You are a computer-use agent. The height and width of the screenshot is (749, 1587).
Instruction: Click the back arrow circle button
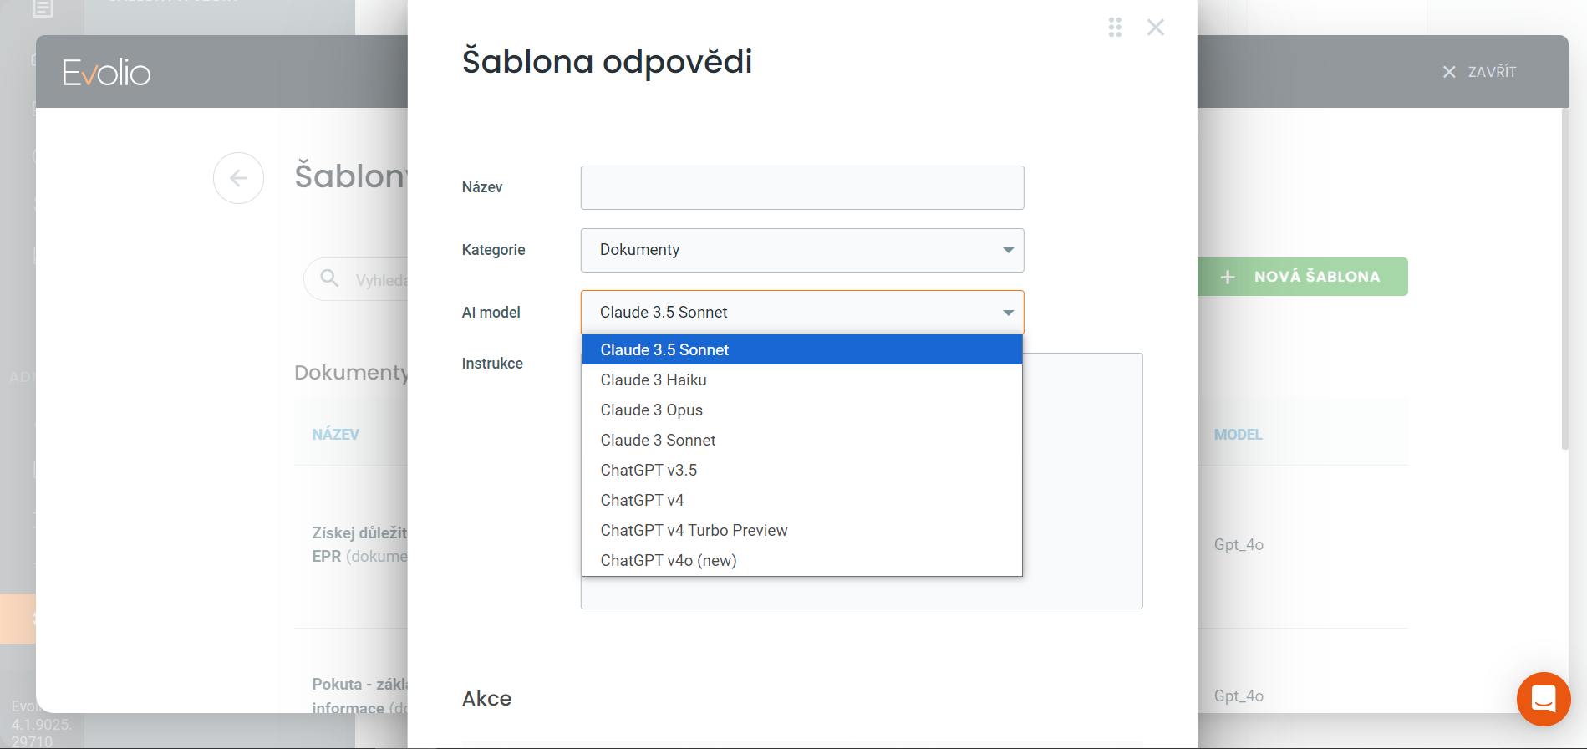pyautogui.click(x=238, y=178)
